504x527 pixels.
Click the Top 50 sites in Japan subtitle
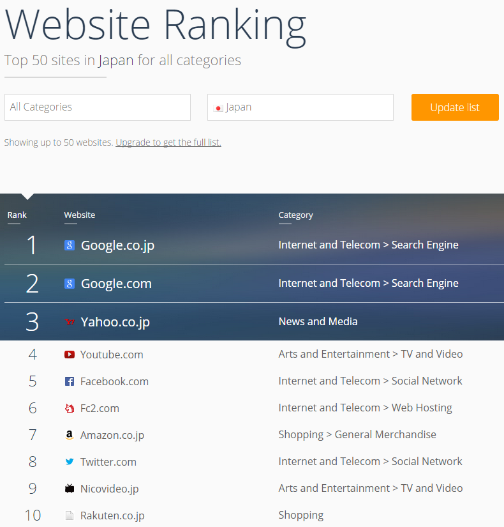click(x=122, y=61)
